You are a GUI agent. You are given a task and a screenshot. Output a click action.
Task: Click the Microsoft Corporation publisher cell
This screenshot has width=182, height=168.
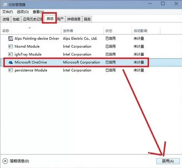[x=82, y=62]
